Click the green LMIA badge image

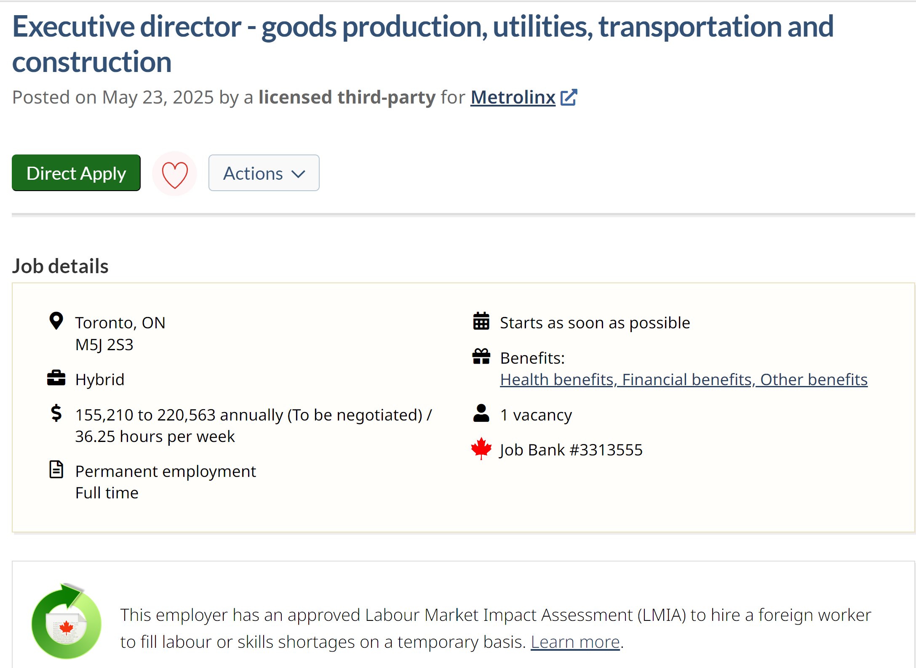coord(67,622)
